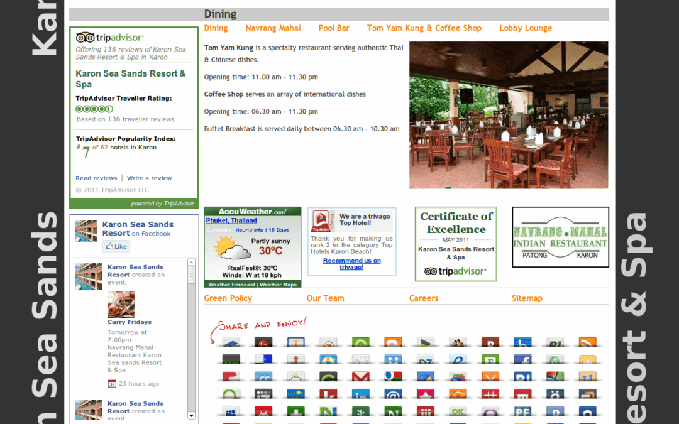Click calendar icon beside 23 hours ago
The width and height of the screenshot is (679, 424).
[x=112, y=384]
